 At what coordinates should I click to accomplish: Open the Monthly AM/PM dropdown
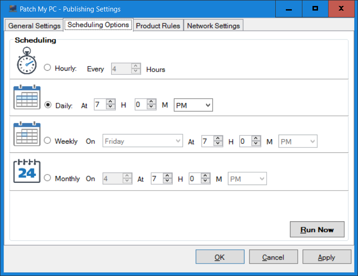pyautogui.click(x=247, y=179)
